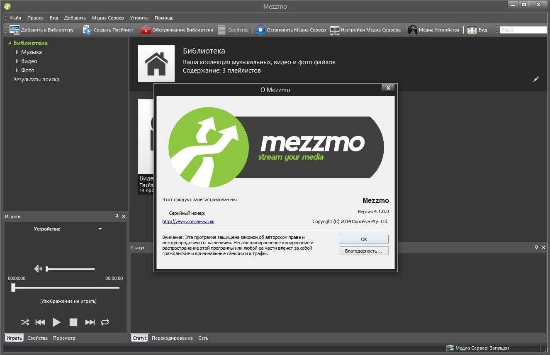The height and width of the screenshot is (355, 550).
Task: Switch to the Свойства tab in player panel
Action: click(37, 338)
